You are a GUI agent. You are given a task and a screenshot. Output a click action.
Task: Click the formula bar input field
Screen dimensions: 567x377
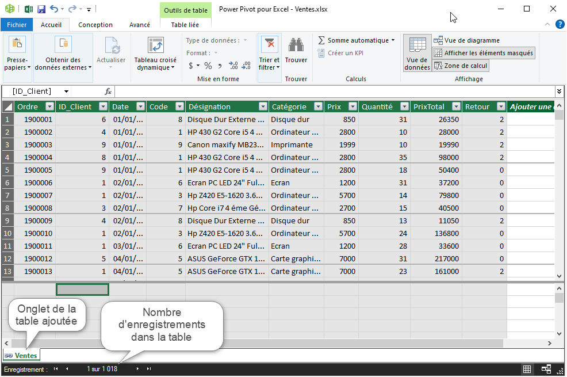click(x=335, y=91)
